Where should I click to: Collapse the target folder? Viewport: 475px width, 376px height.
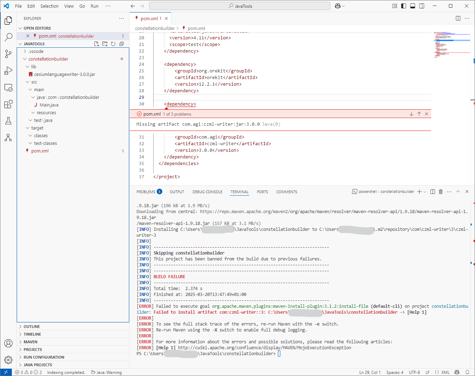point(28,128)
